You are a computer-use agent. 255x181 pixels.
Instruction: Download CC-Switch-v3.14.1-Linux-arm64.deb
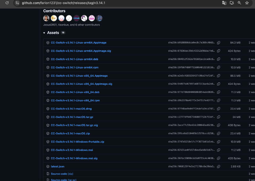pyautogui.click(x=75, y=59)
